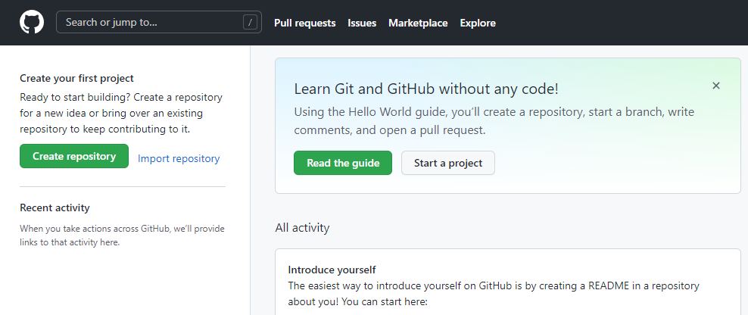Click the Start a project button
This screenshot has height=315, width=748.
point(448,163)
